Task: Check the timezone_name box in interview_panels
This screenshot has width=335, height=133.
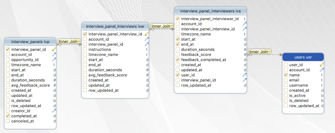Action: coord(8,65)
